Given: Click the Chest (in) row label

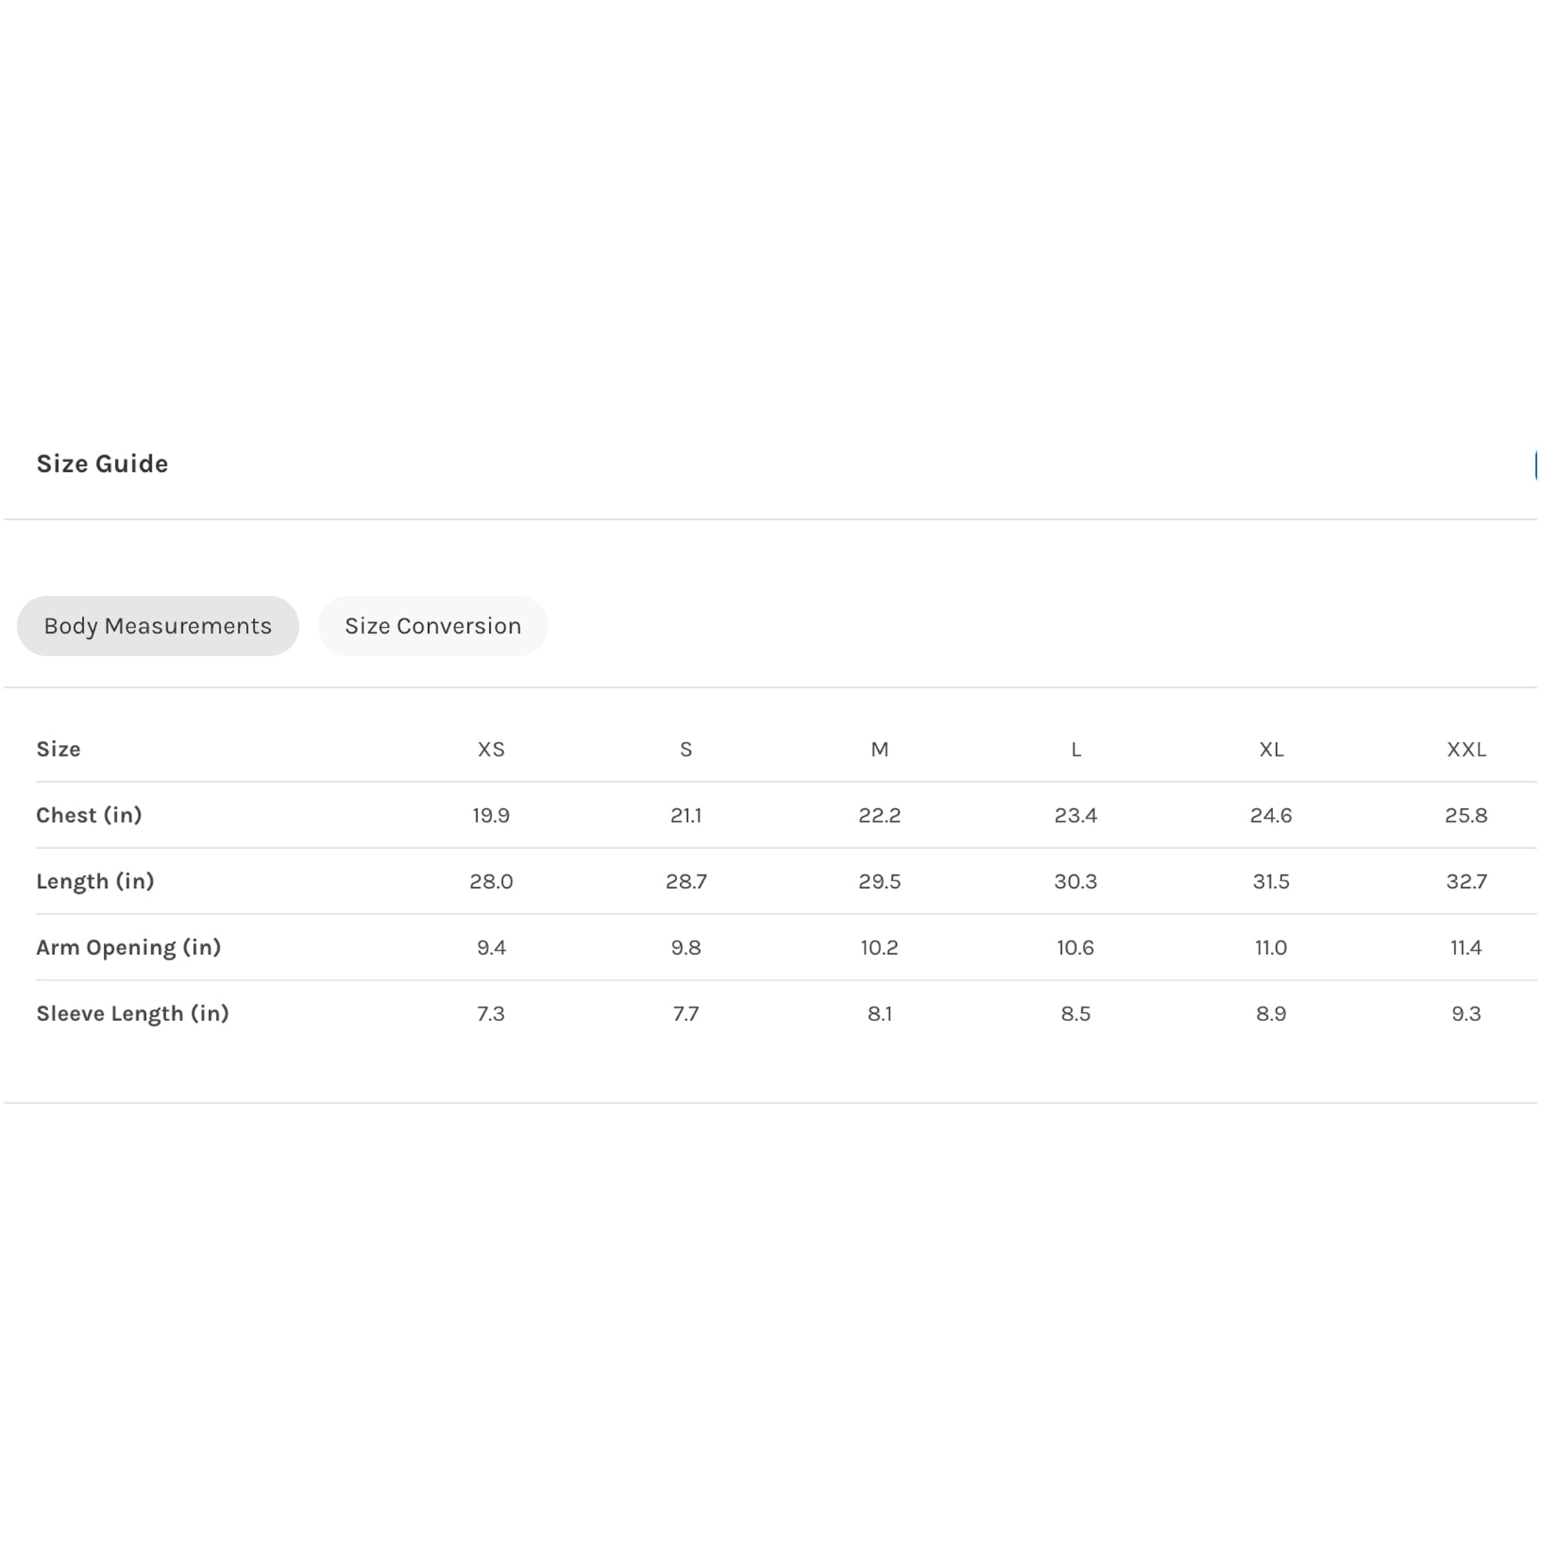Looking at the screenshot, I should click(x=90, y=815).
